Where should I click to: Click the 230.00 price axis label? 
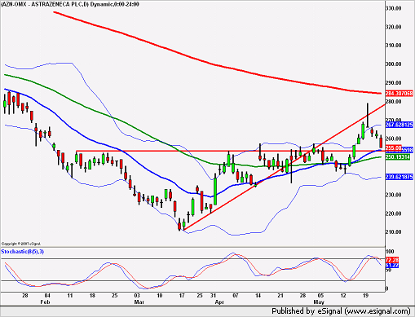(x=393, y=195)
